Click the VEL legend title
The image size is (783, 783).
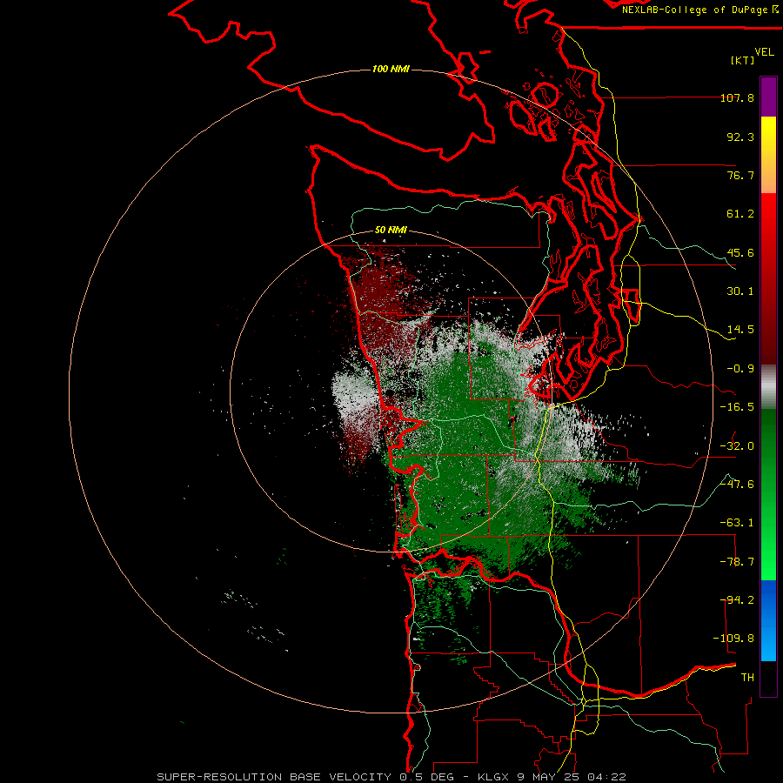click(764, 52)
